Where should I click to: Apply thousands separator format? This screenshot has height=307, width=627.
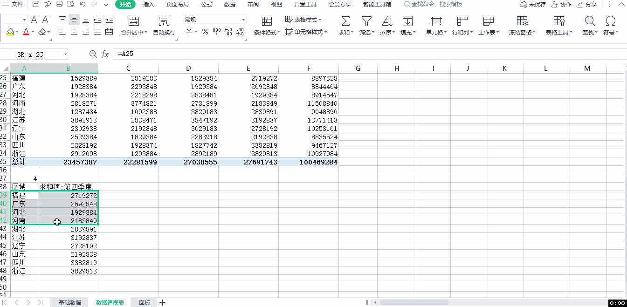click(217, 32)
